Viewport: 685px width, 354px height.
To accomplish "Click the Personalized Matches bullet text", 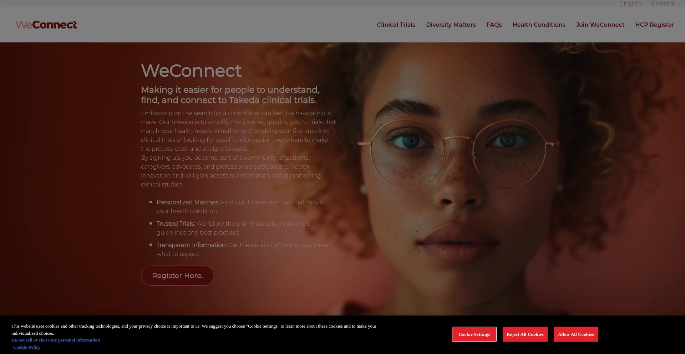I will 241,207.
